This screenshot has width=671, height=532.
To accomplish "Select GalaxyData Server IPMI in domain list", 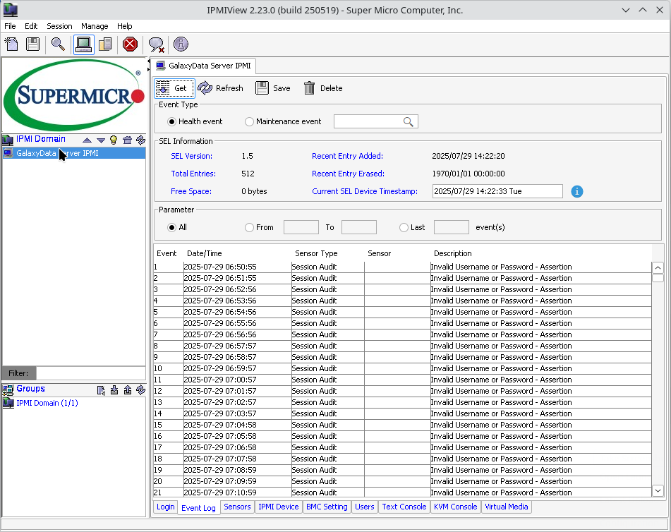I will (x=74, y=153).
